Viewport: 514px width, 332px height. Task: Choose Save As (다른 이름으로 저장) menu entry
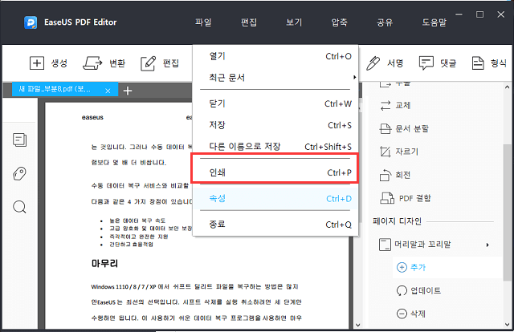coord(273,147)
